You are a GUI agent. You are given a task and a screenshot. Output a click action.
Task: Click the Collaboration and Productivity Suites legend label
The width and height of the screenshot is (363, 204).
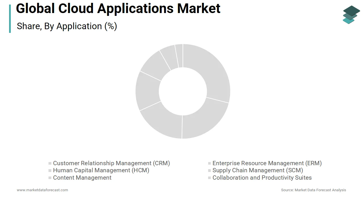[x=262, y=178]
